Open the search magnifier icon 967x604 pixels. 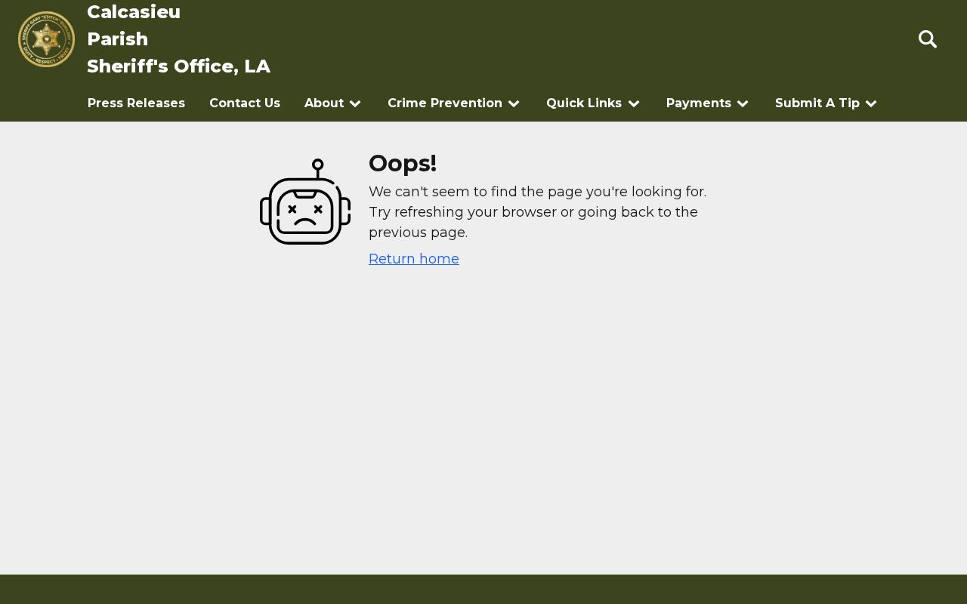pos(928,39)
